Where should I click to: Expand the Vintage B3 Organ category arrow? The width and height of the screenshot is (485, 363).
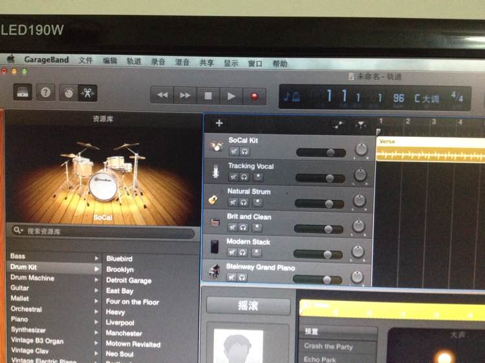(x=96, y=343)
